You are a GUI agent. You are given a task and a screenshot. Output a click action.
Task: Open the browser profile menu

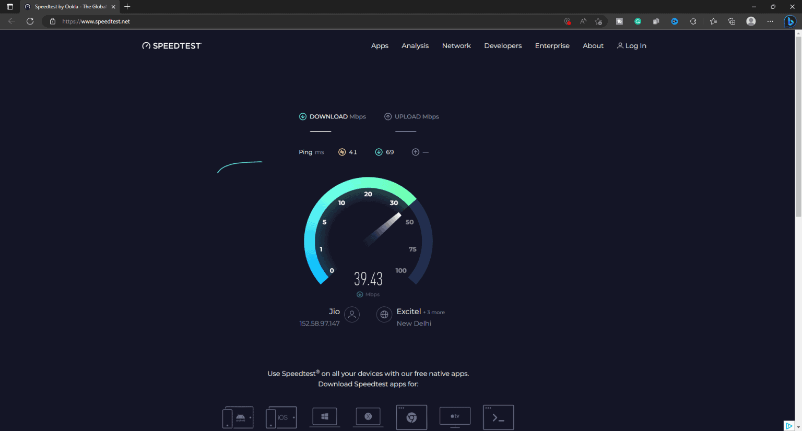click(x=751, y=21)
